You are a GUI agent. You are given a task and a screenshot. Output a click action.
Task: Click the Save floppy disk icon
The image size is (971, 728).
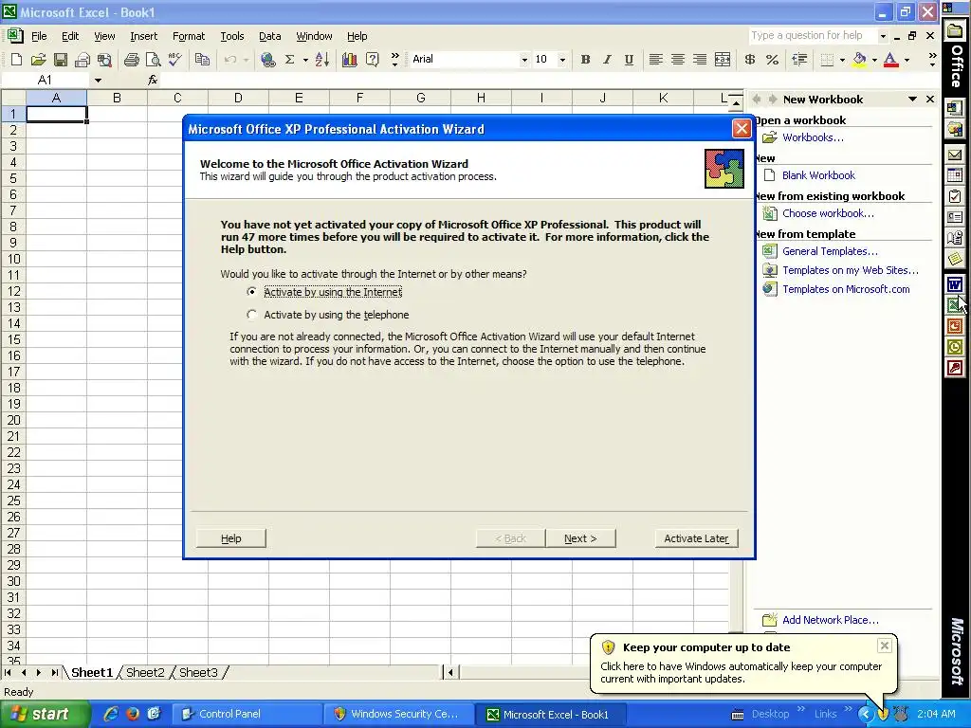coord(61,60)
